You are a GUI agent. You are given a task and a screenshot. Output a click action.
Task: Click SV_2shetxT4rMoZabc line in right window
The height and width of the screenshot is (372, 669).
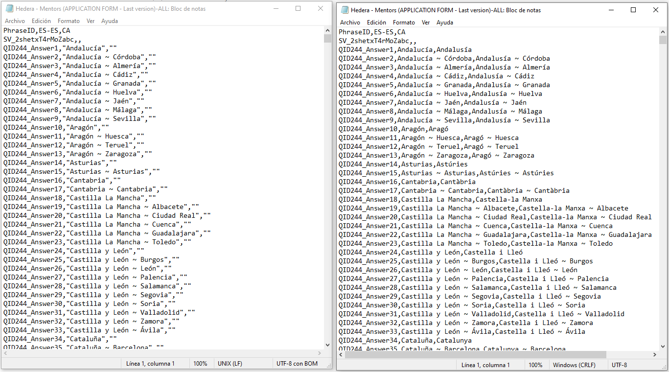coord(378,41)
